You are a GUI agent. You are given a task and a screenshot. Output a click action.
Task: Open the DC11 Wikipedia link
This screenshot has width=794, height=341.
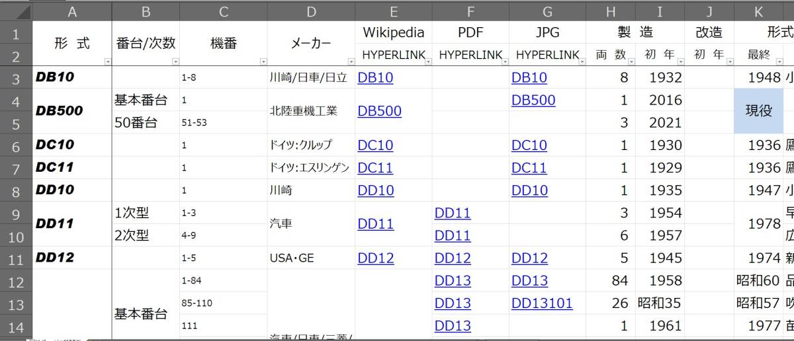pos(375,168)
